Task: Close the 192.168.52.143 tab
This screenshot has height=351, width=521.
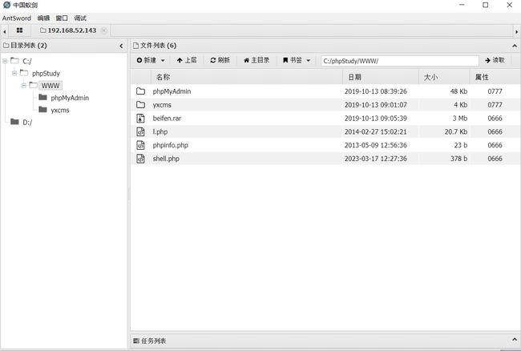Action: (104, 30)
